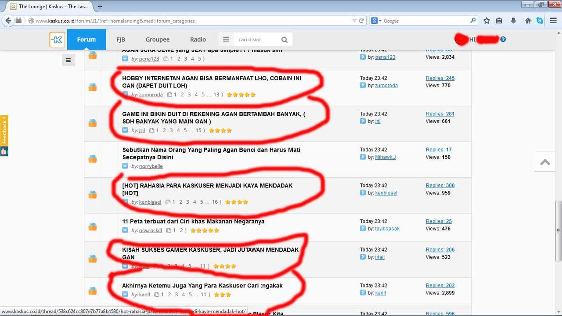Open the browser new tab button
562x316 pixels.
(100, 7)
